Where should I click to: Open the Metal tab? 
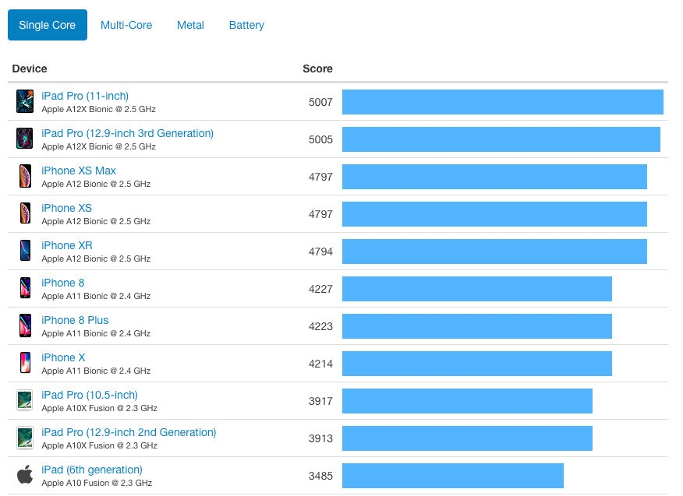190,25
